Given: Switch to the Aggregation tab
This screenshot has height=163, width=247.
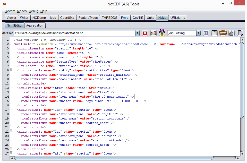Looking at the screenshot, I should pyautogui.click(x=35, y=25).
